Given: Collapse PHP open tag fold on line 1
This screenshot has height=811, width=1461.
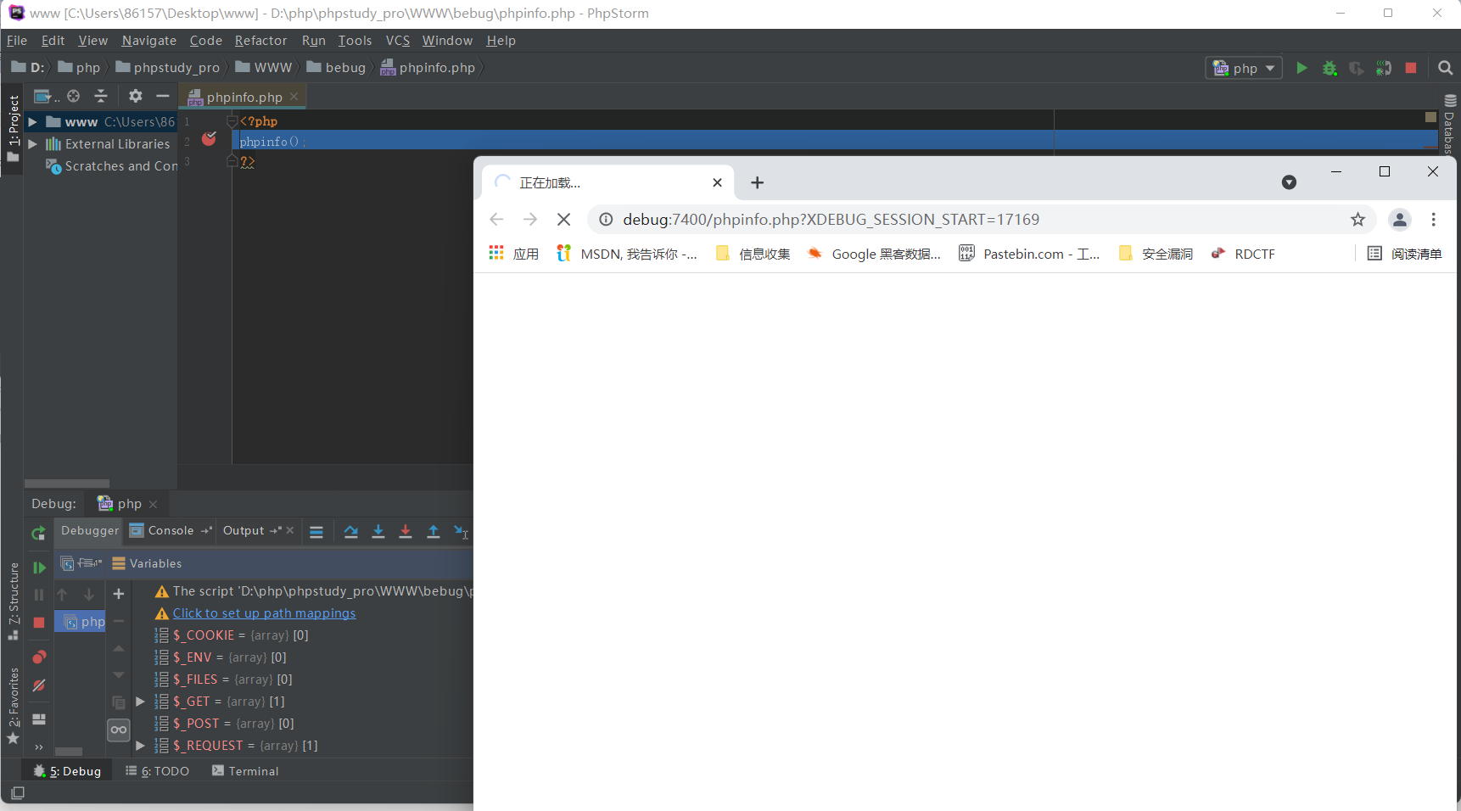Looking at the screenshot, I should click(232, 121).
